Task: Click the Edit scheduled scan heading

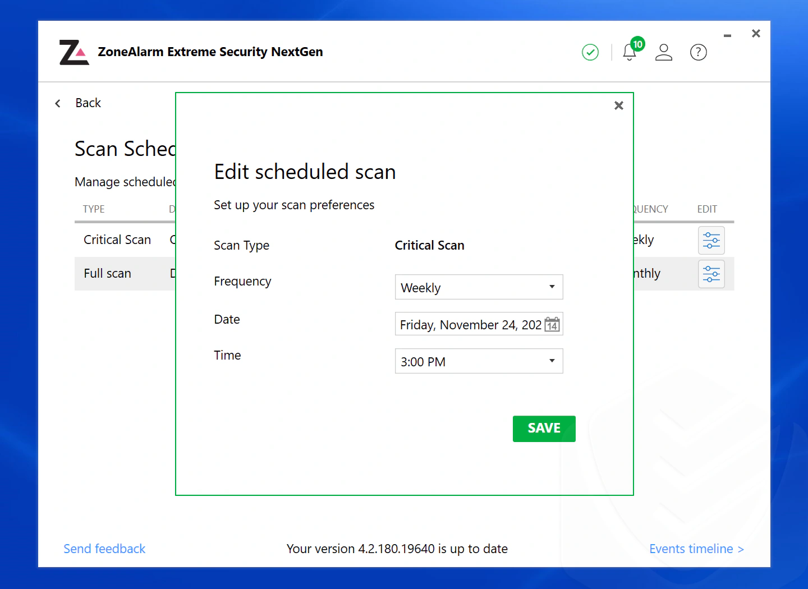Action: [x=305, y=172]
